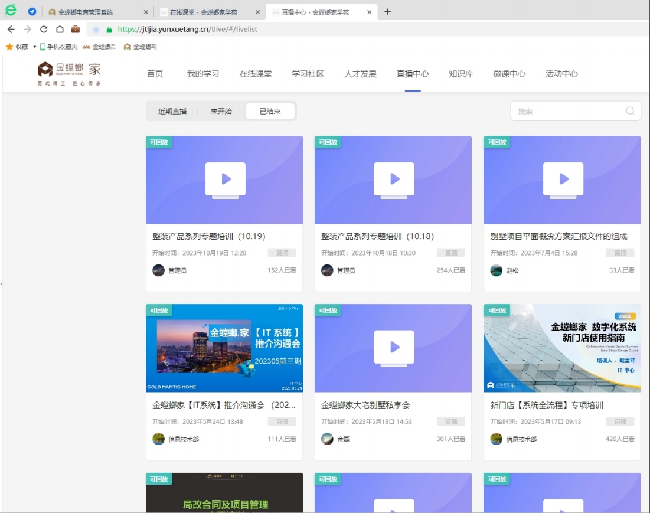Open 我的学习 navigation item
Viewport: 650px width, 513px height.
tap(202, 74)
